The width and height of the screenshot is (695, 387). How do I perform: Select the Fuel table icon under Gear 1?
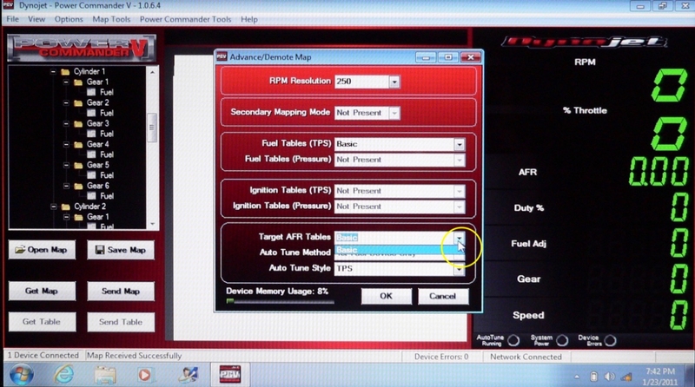coord(92,92)
